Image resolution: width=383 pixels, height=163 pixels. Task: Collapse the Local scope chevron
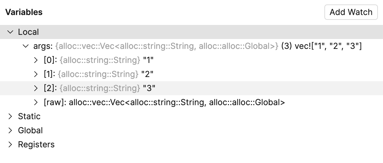click(10, 32)
